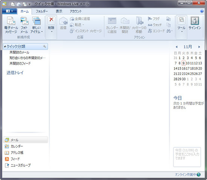Click the help question mark icon

pos(202,11)
